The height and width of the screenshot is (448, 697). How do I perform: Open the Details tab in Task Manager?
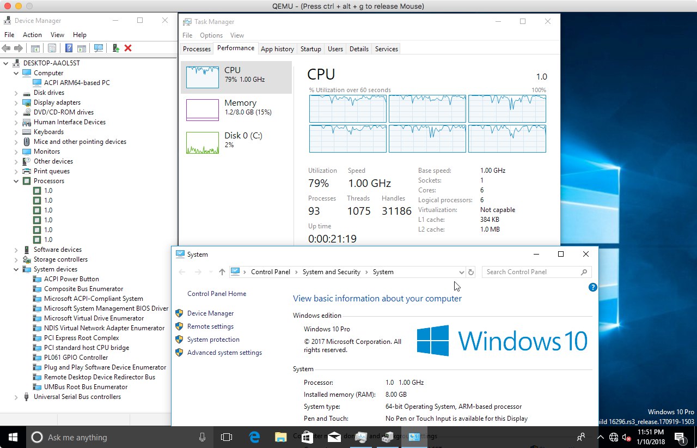(359, 49)
